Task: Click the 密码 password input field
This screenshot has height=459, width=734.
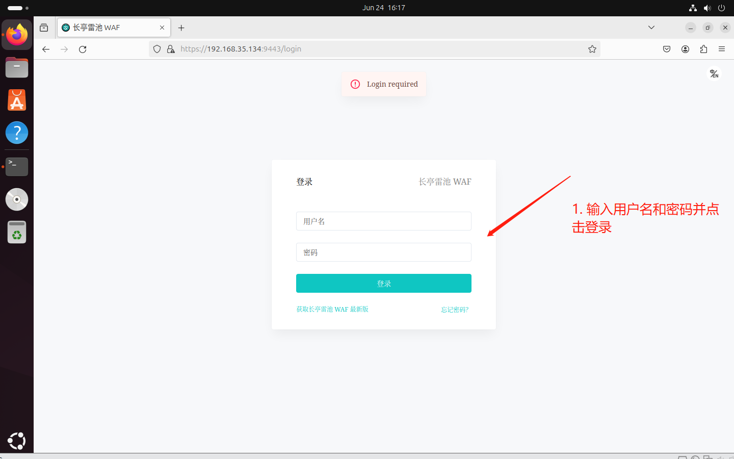Action: [x=384, y=252]
